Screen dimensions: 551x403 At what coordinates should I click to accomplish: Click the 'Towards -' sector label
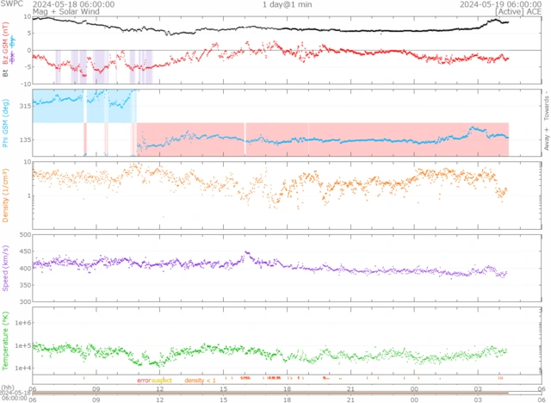[x=545, y=104]
